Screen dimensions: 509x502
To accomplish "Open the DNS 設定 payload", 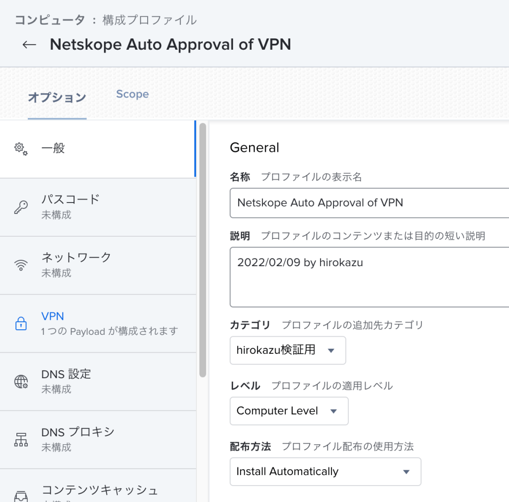I will tap(98, 382).
